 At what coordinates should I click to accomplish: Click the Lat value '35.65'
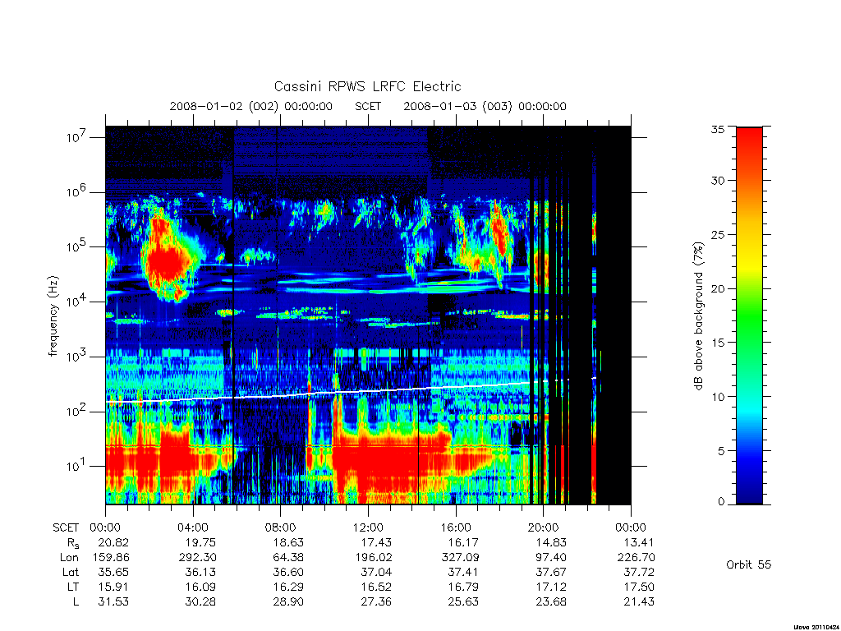click(113, 572)
